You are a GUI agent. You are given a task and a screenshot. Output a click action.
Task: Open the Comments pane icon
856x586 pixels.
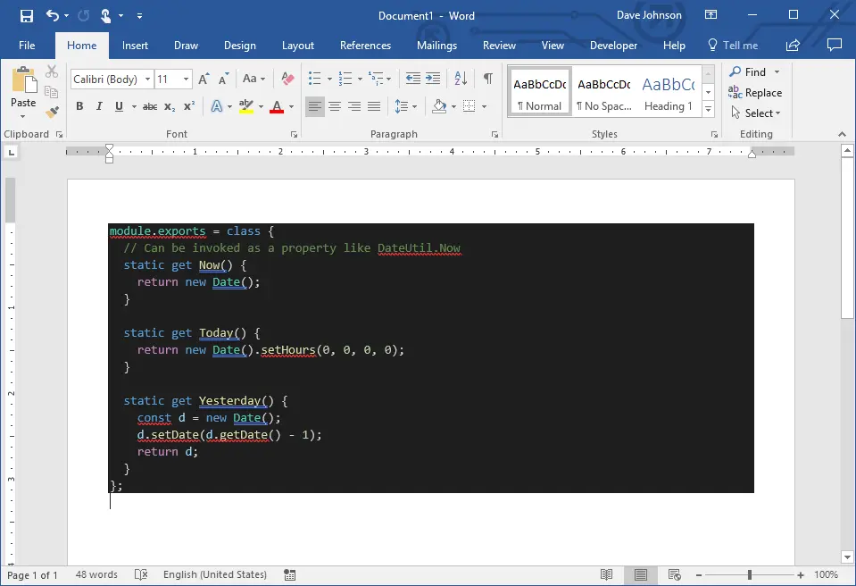[835, 46]
